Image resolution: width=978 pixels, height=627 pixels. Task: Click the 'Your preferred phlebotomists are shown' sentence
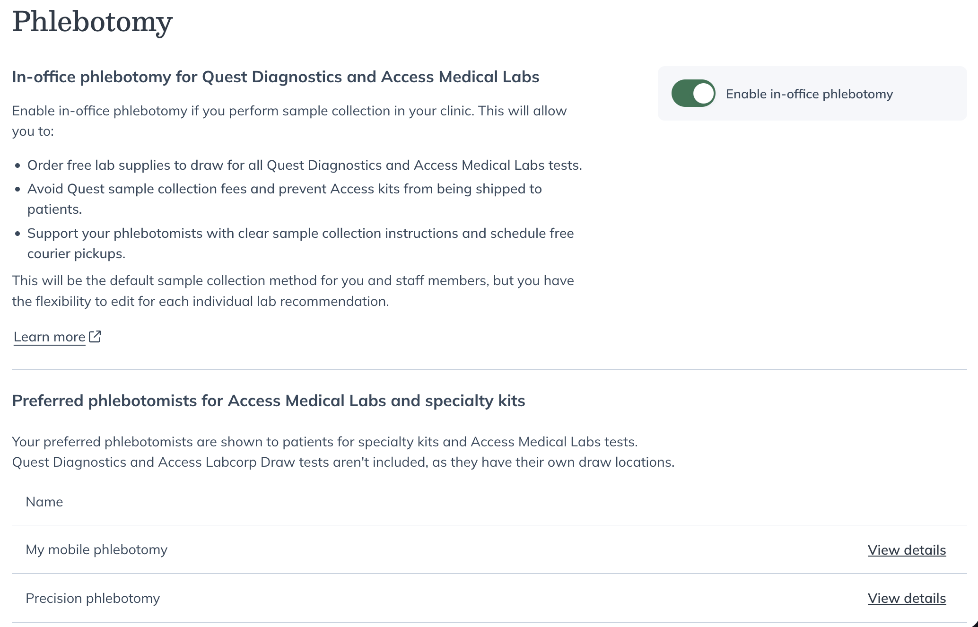click(x=324, y=442)
